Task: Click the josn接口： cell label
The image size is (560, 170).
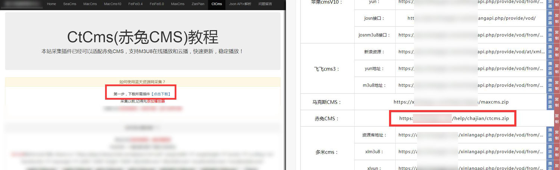Action: coord(374,18)
